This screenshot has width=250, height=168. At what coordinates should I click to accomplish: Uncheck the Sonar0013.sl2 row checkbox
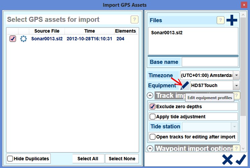(x=12, y=39)
